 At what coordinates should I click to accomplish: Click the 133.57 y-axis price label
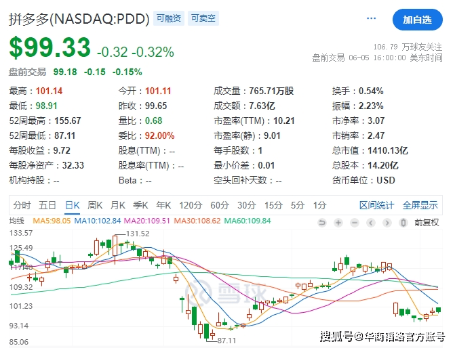point(21,233)
